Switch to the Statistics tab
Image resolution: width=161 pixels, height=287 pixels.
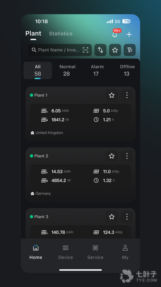coord(61,33)
